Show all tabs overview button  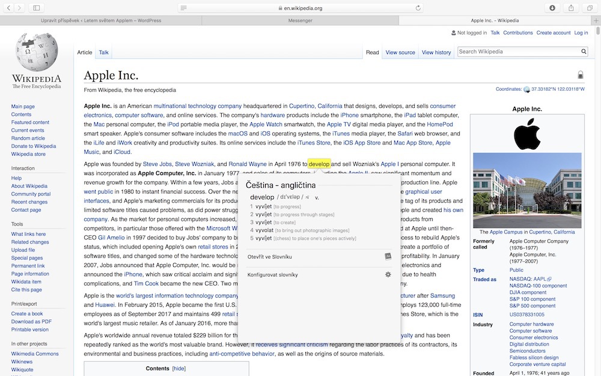[x=589, y=8]
